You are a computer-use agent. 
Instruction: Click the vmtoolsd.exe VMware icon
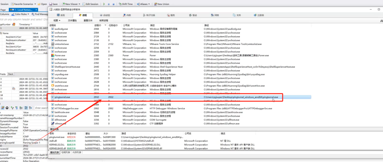click(x=52, y=44)
